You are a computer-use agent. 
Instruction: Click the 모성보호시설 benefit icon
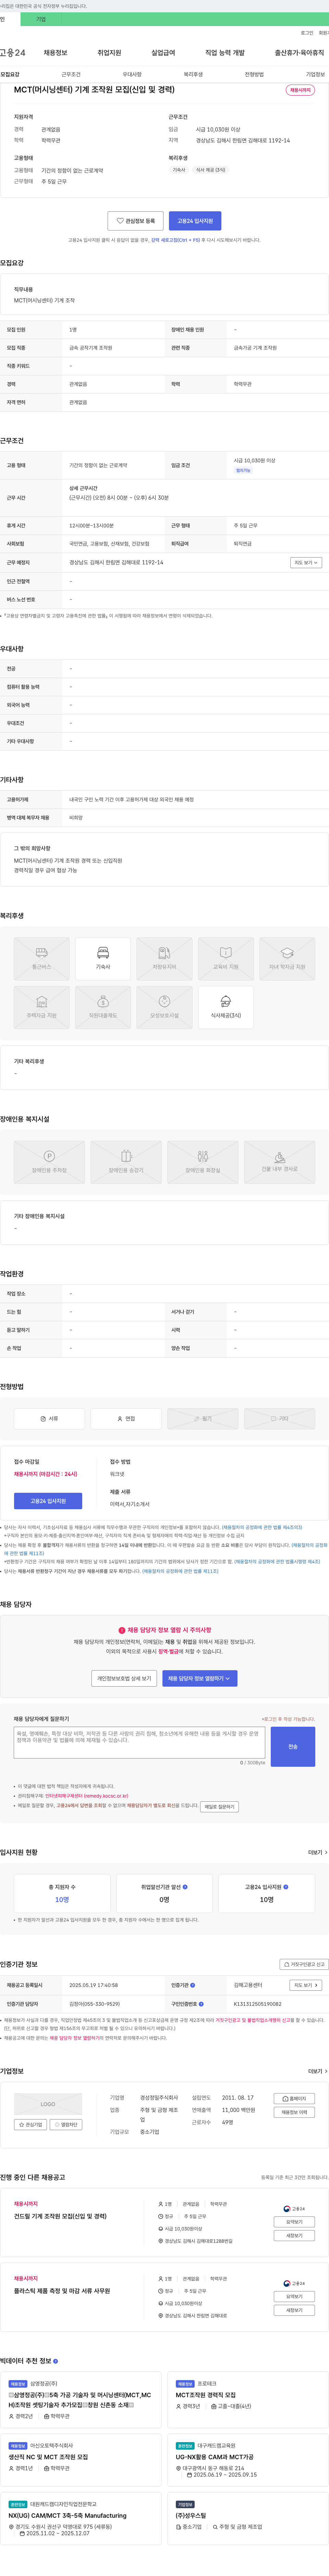point(164,1006)
